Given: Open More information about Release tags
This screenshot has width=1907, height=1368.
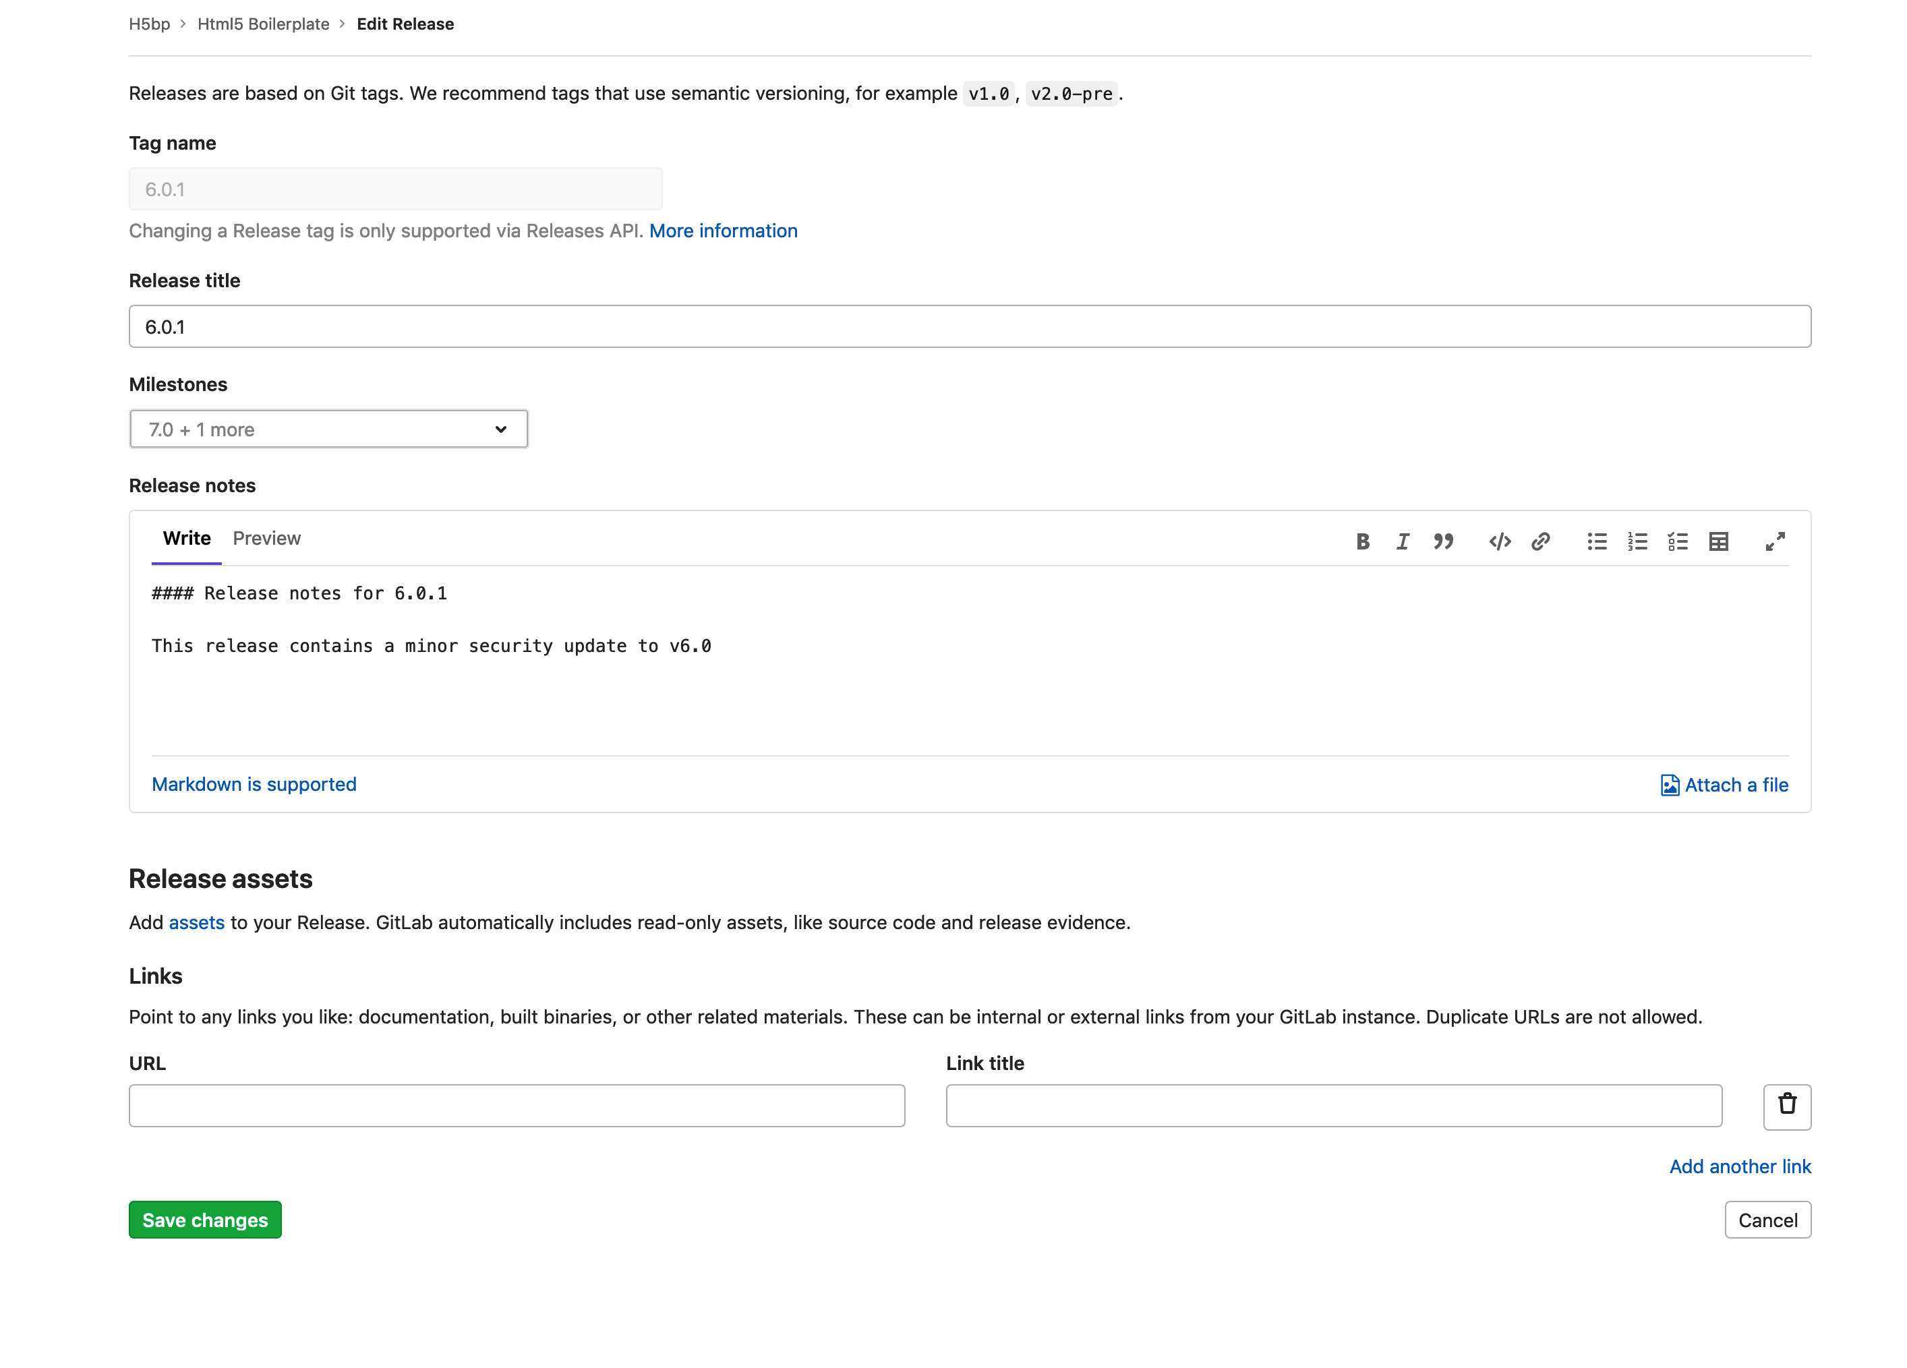Looking at the screenshot, I should click(x=724, y=231).
